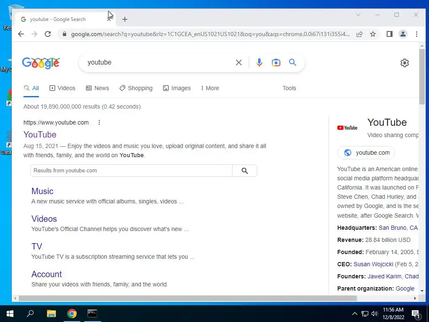This screenshot has height=322, width=429.
Task: View site information padlock icon
Action: point(64,34)
